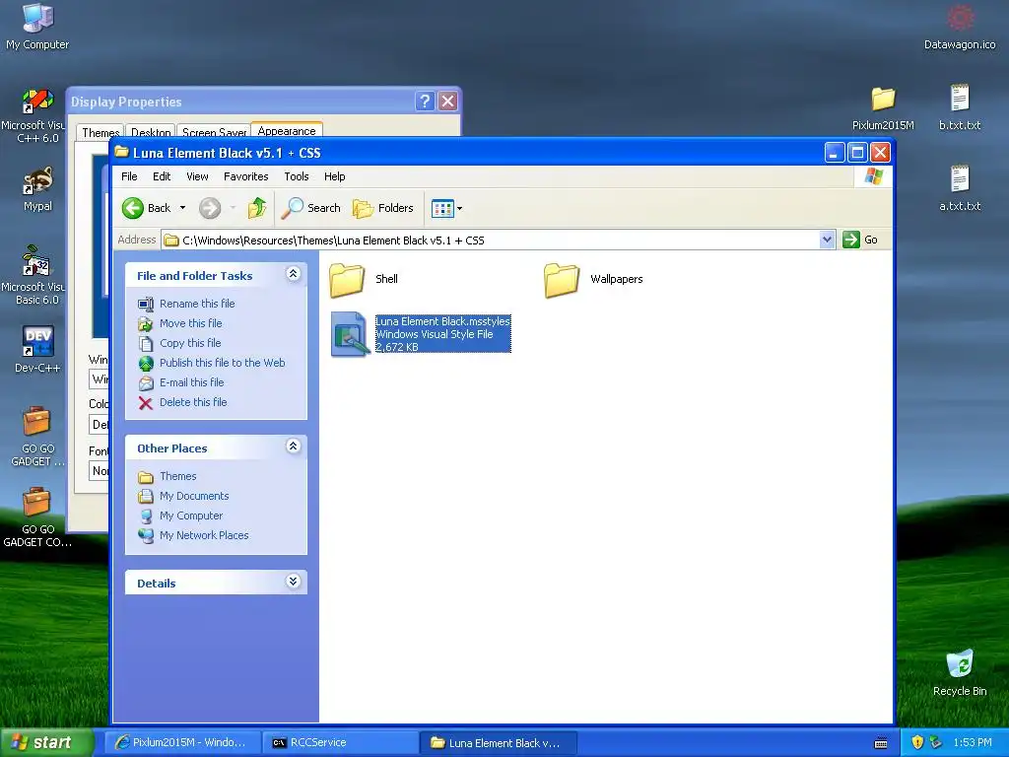The image size is (1009, 757).
Task: Click the Copy this file icon
Action: click(x=146, y=343)
